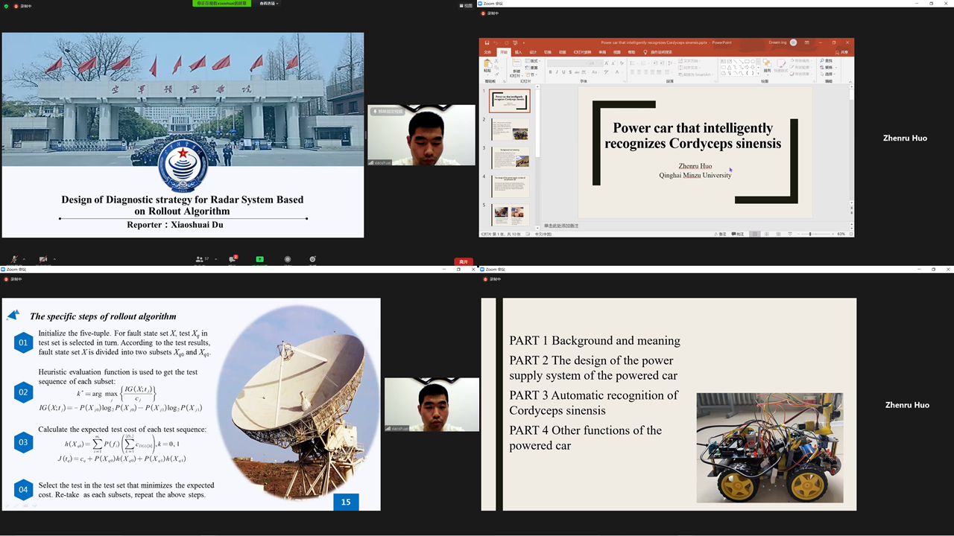Screen dimensions: 954x536
Task: Click the red Leave meeting button
Action: pos(464,262)
